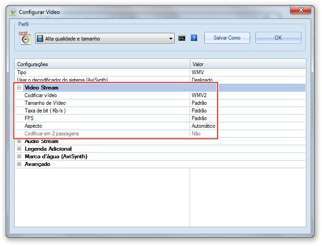
Task: Click the Padrão value for FPS
Action: 199,118
